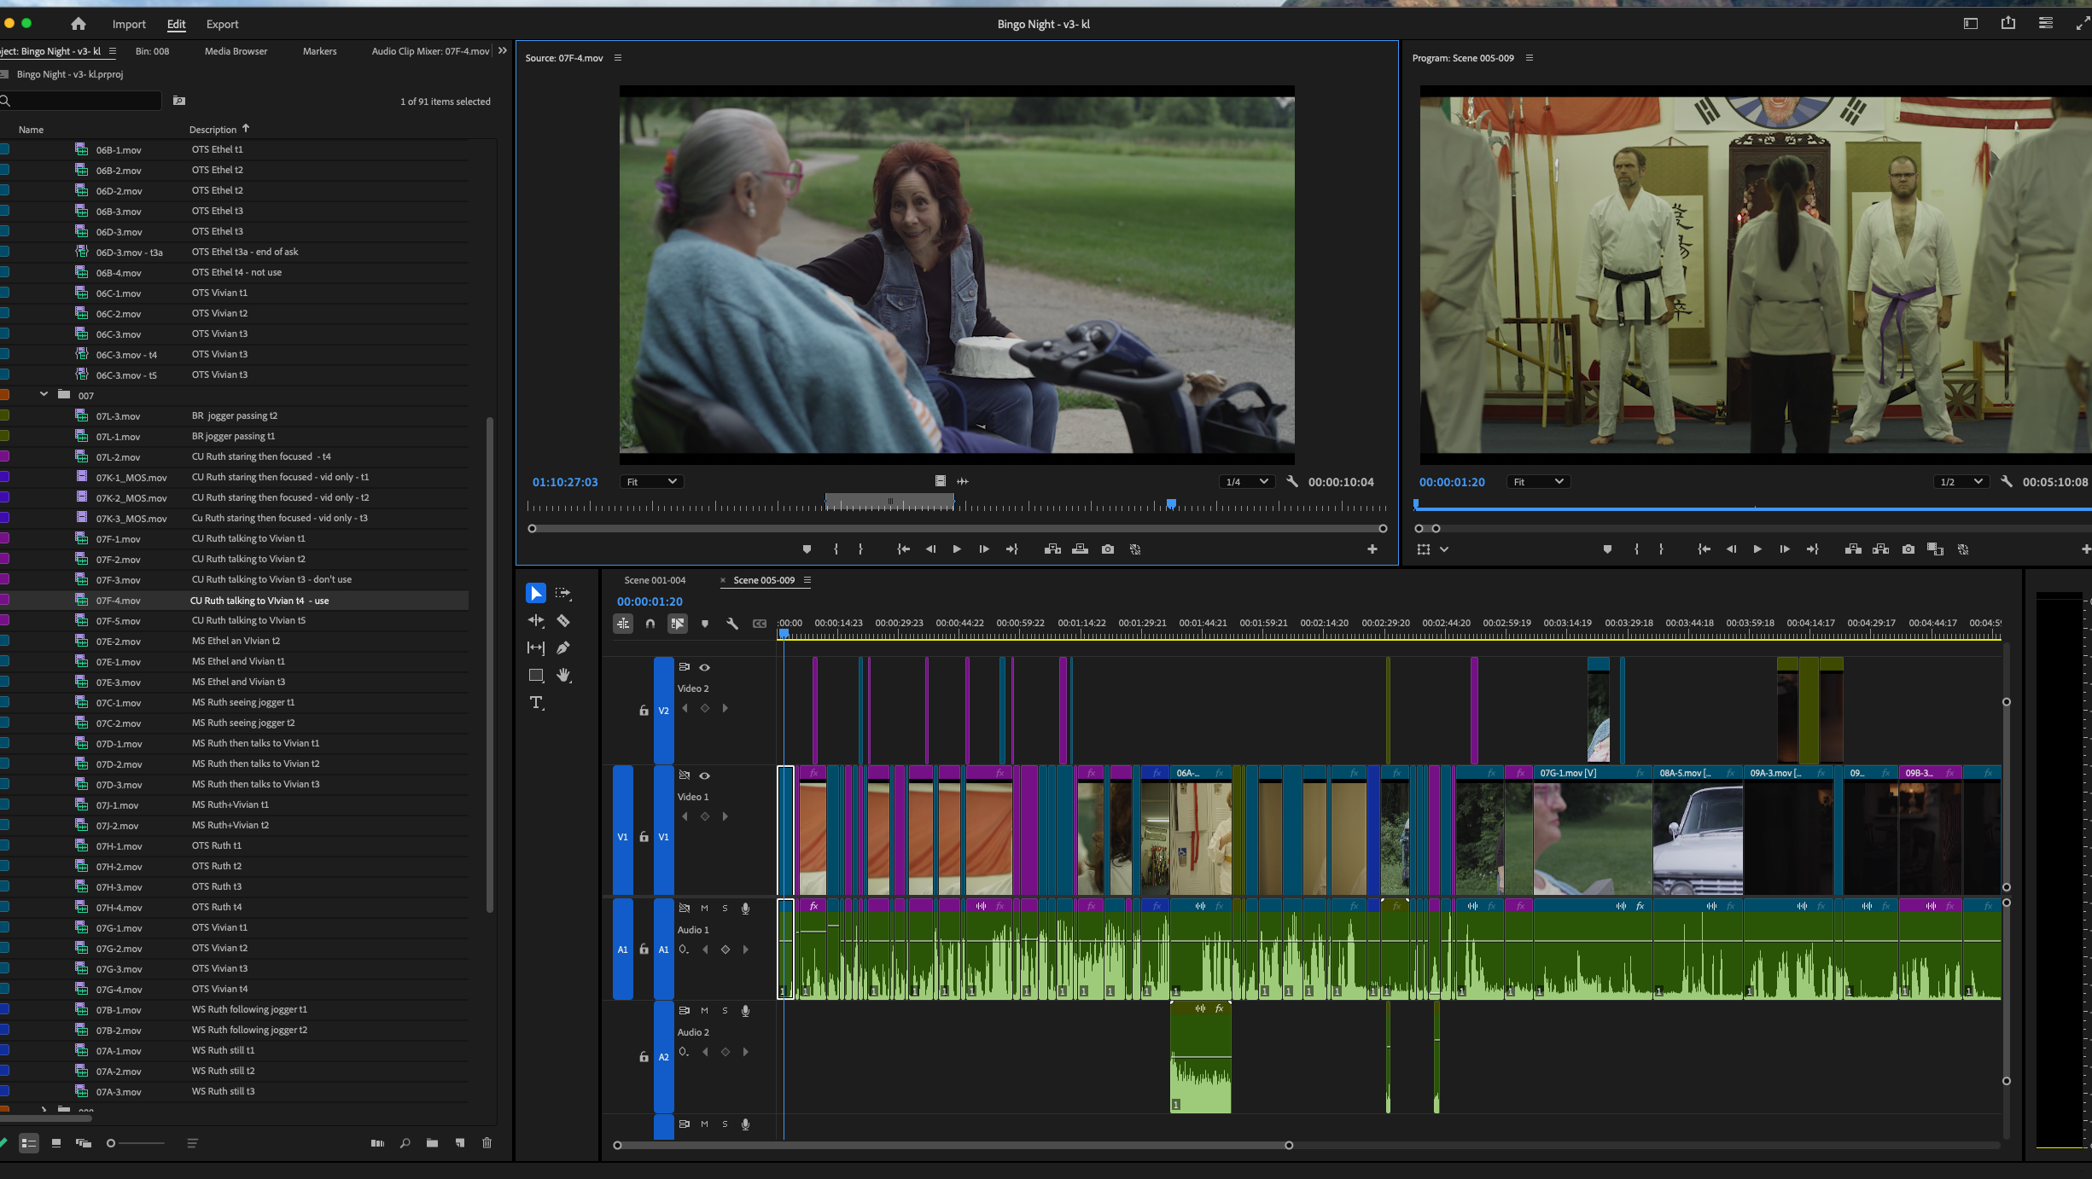Screen dimensions: 2092x1179
Task: Click the Home icon in the top bar
Action: 79,24
